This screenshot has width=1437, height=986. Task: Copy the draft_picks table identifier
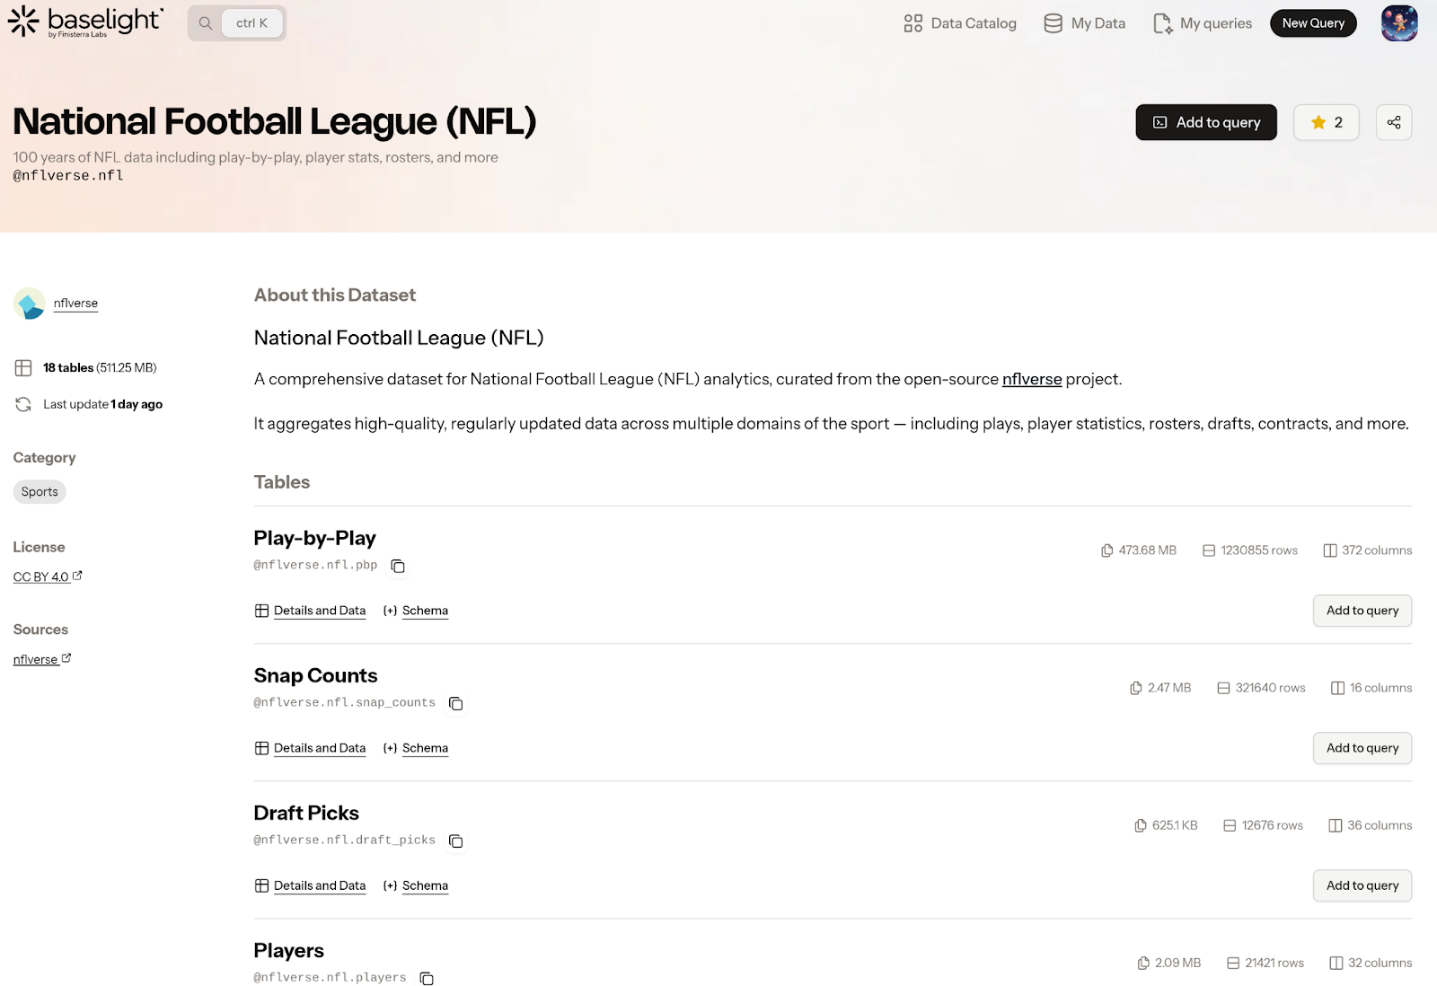point(456,841)
